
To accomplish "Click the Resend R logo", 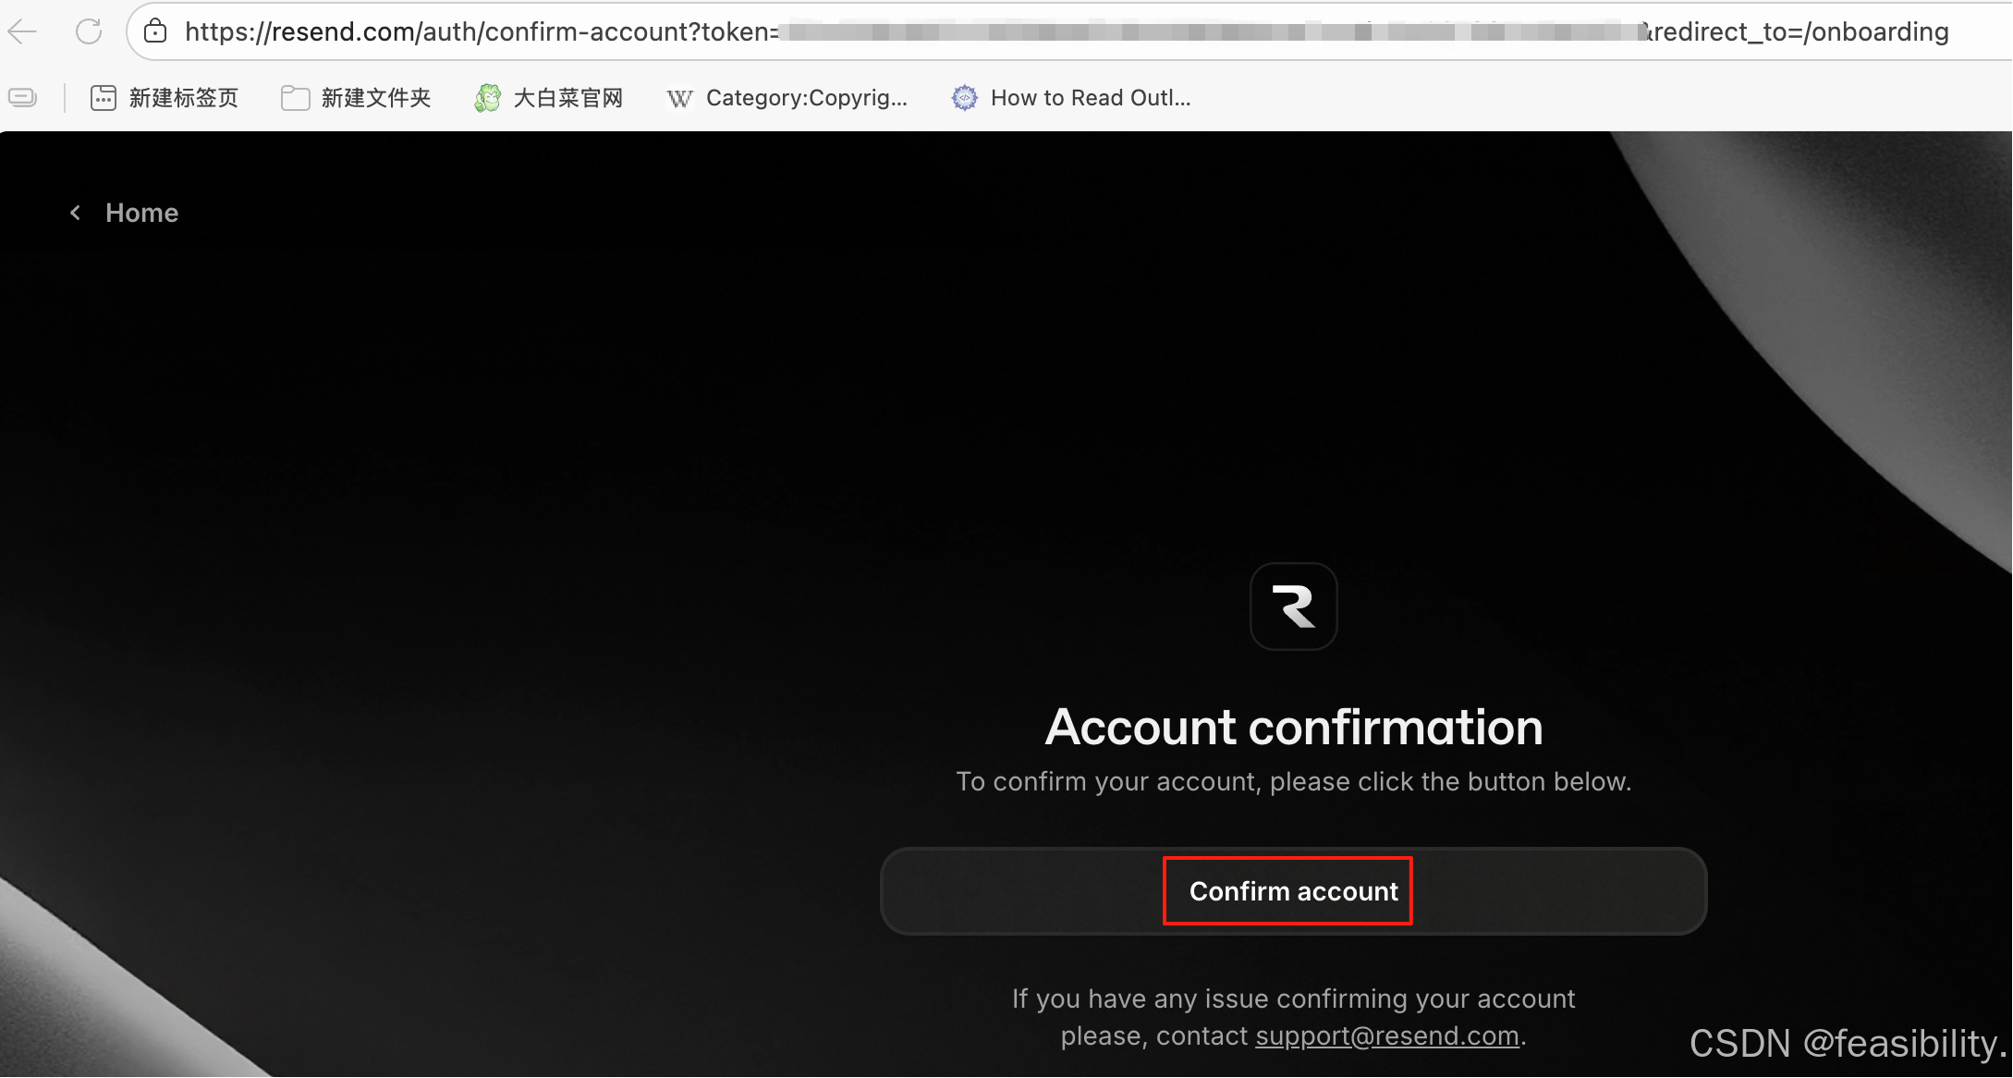I will (1293, 606).
